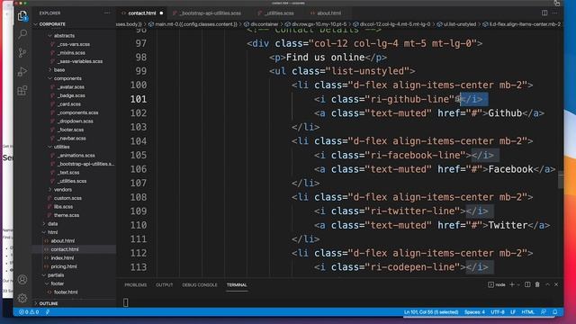Click the feedback icon in status bar
This screenshot has width=576, height=324.
544,312
